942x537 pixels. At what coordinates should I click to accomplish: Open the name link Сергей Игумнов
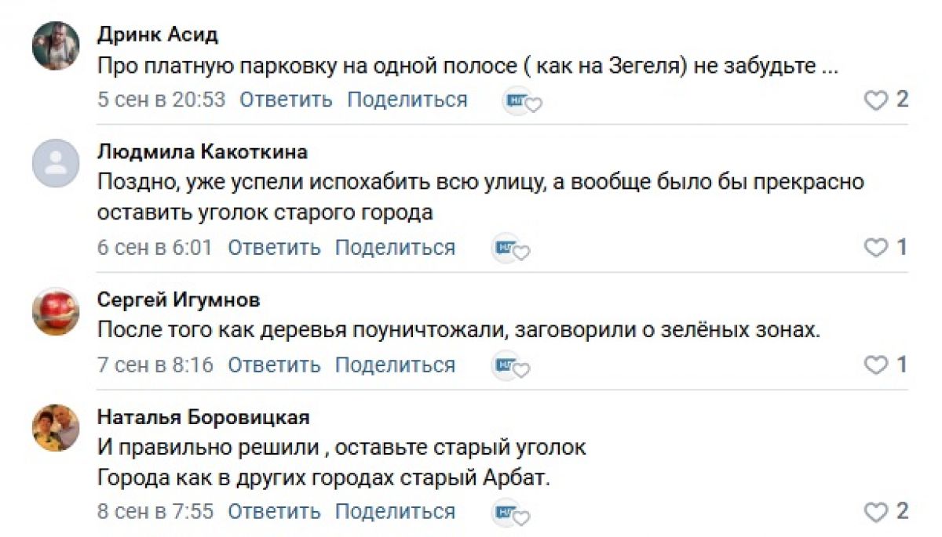[x=179, y=299]
